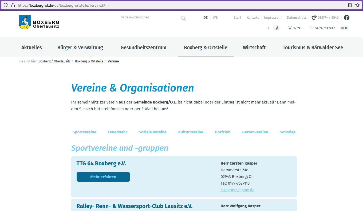Click the heart Seite merken icon
The width and height of the screenshot is (363, 211).
(x=311, y=28)
